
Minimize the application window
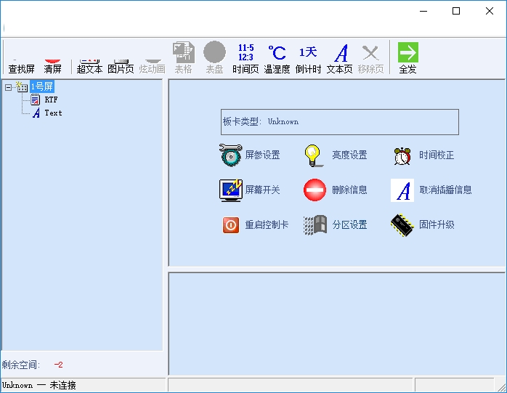point(423,11)
